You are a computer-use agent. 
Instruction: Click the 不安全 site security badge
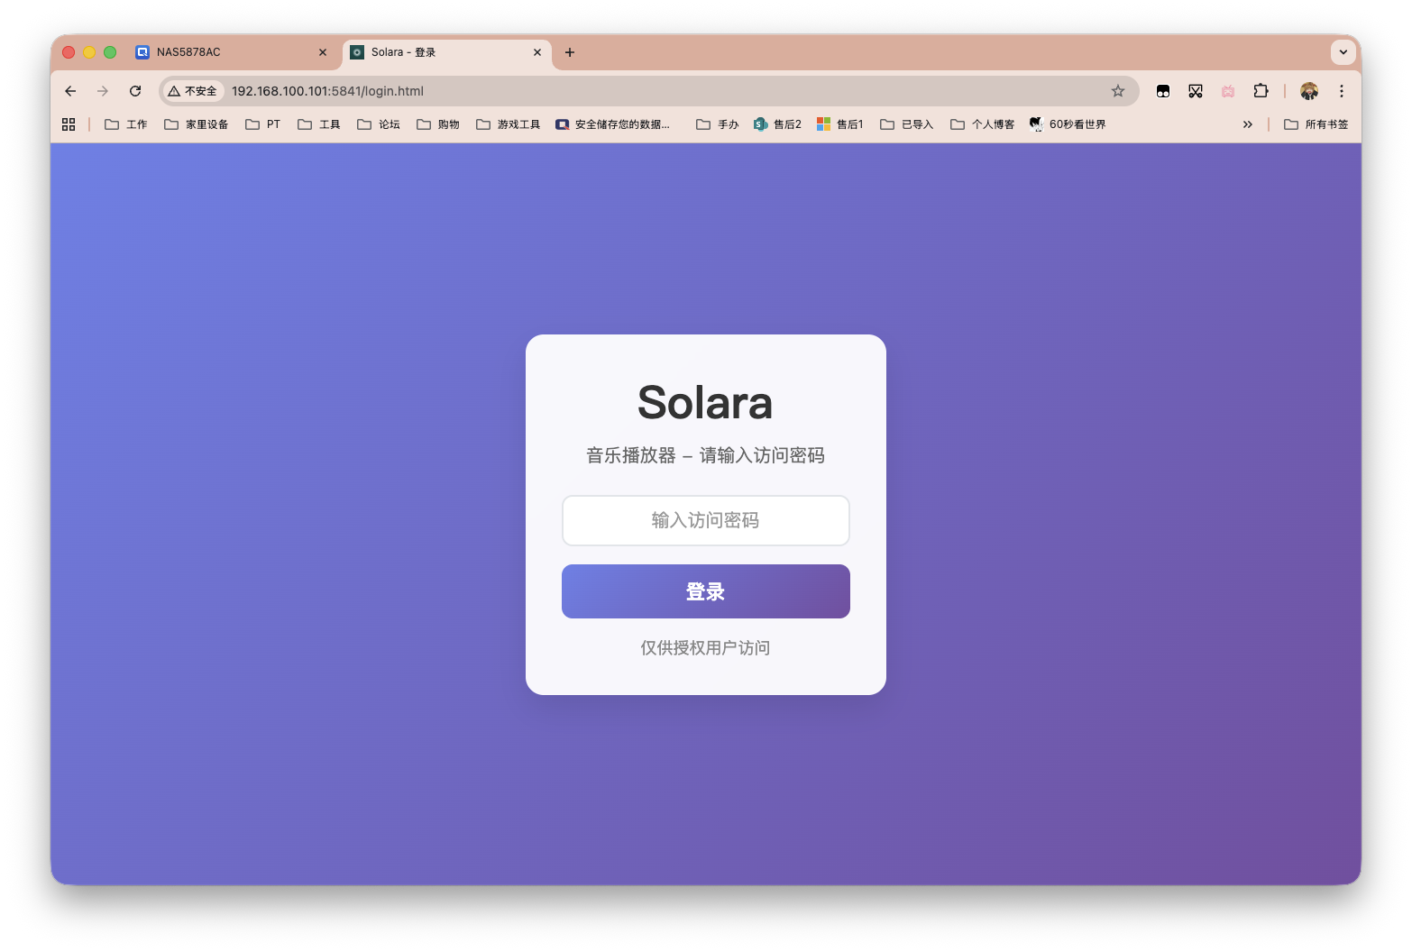click(192, 91)
